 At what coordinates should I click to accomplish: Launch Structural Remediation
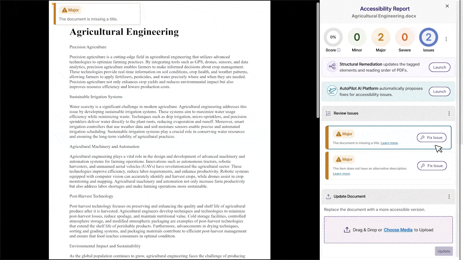439,67
